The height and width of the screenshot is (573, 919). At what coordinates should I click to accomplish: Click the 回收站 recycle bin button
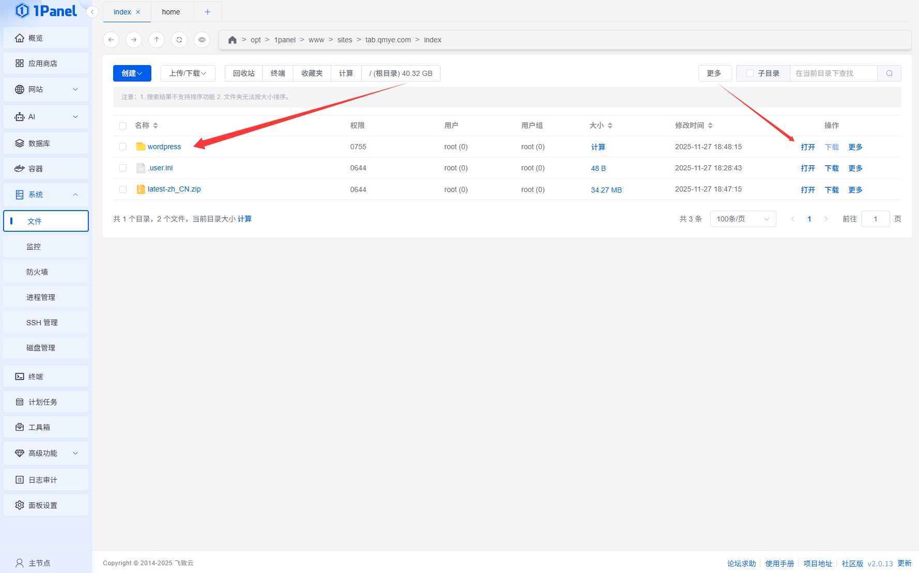(244, 73)
